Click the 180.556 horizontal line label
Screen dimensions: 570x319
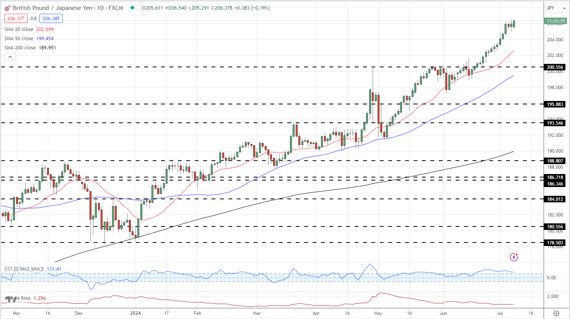[555, 226]
